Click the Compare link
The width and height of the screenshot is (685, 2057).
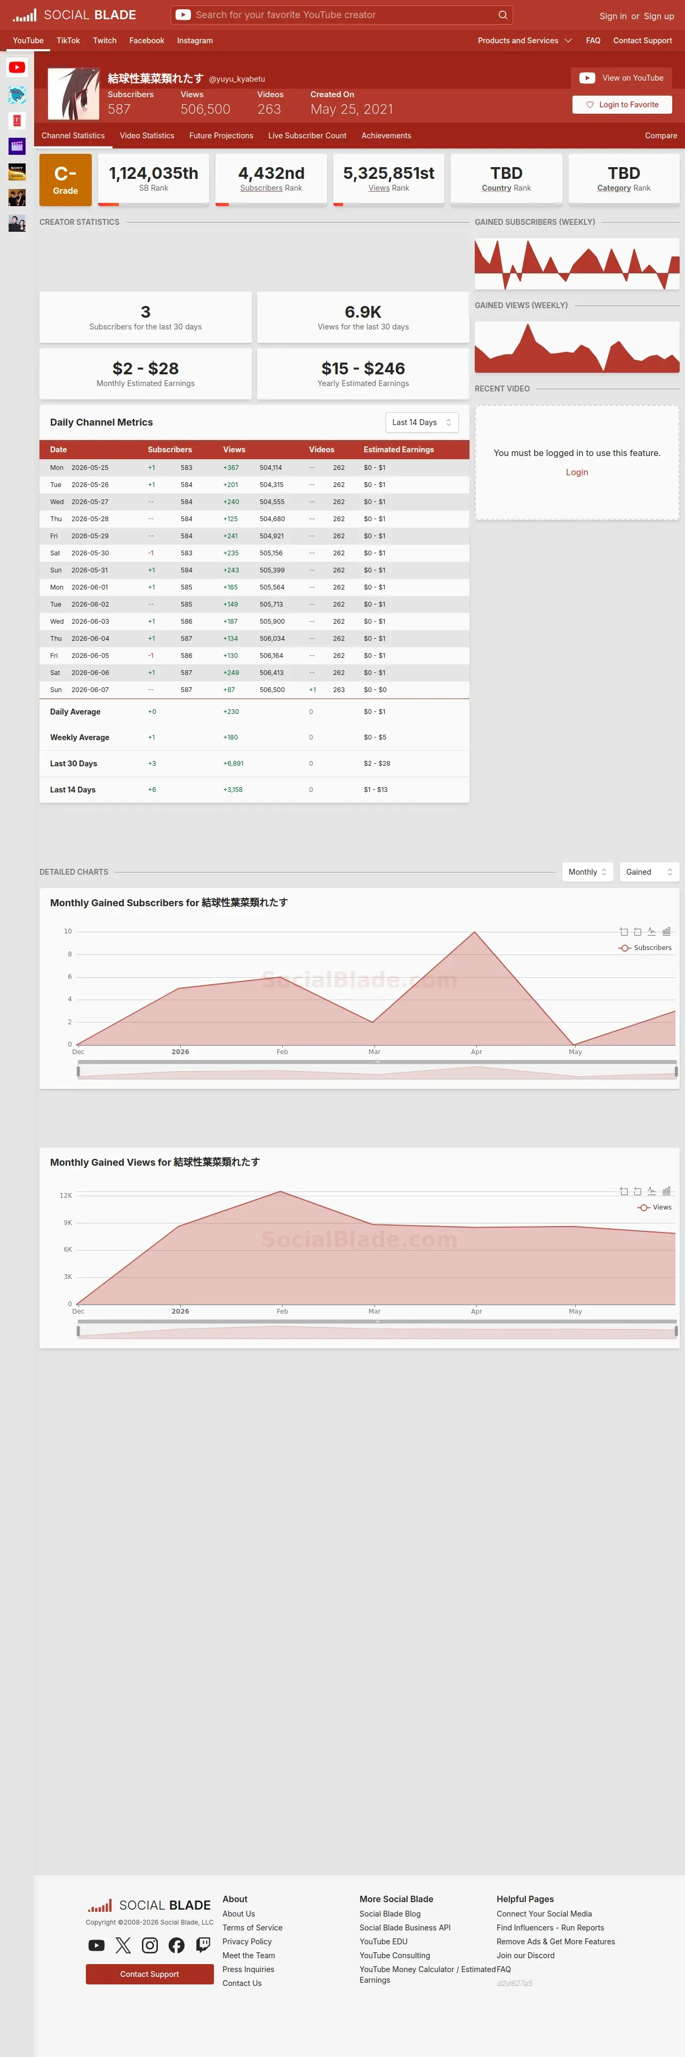(x=661, y=136)
